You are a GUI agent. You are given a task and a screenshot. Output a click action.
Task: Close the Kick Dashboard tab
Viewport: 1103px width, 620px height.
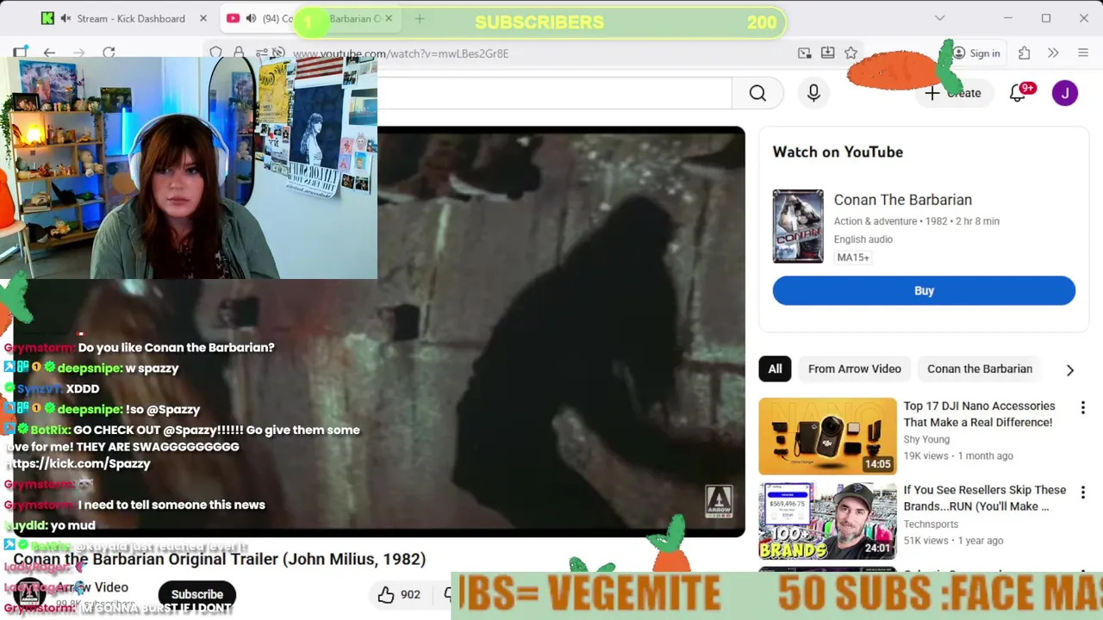203,18
